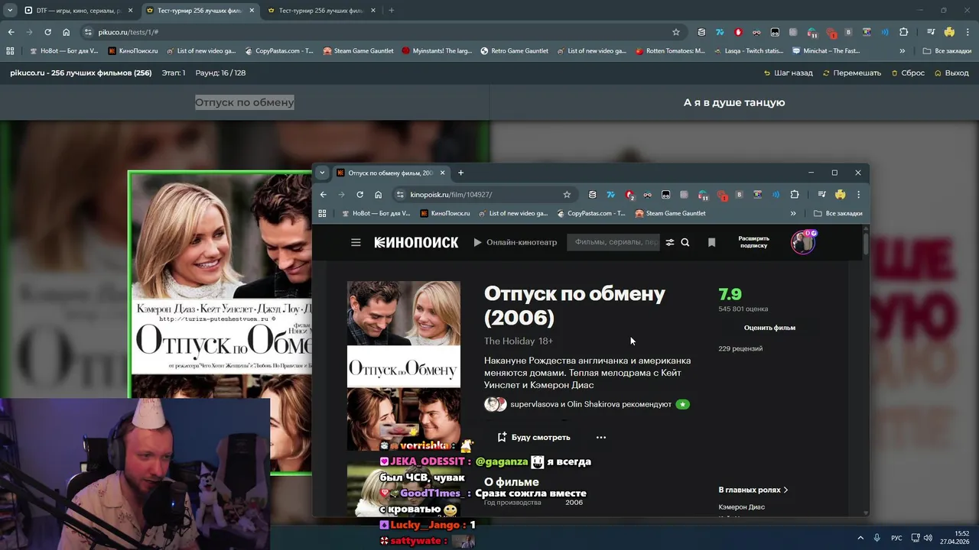
Task: Open new tab in pikuco window
Action: coord(392,11)
